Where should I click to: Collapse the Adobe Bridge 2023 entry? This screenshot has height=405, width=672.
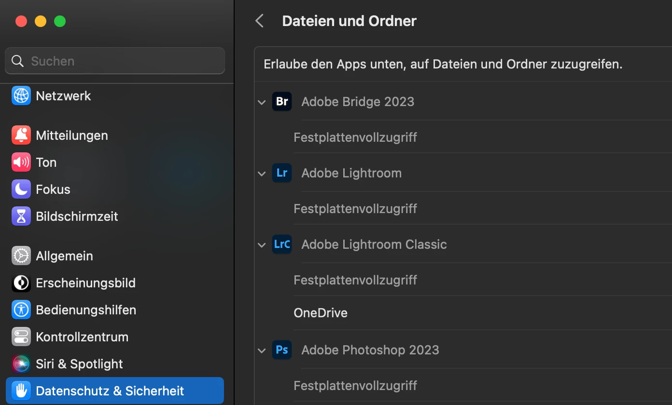(x=262, y=102)
